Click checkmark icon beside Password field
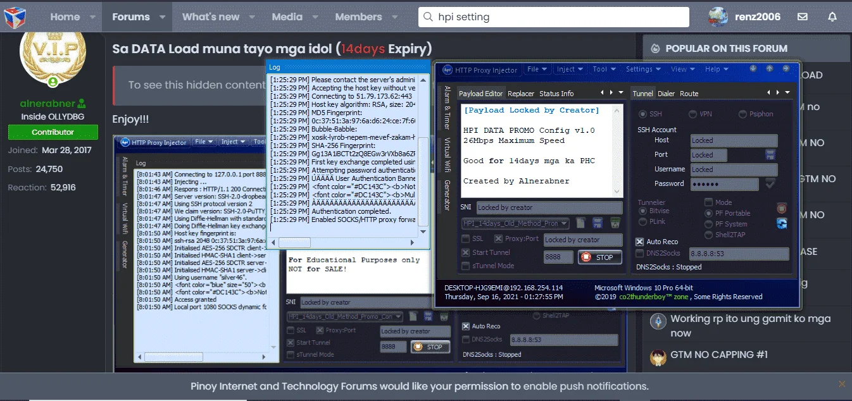 (770, 184)
